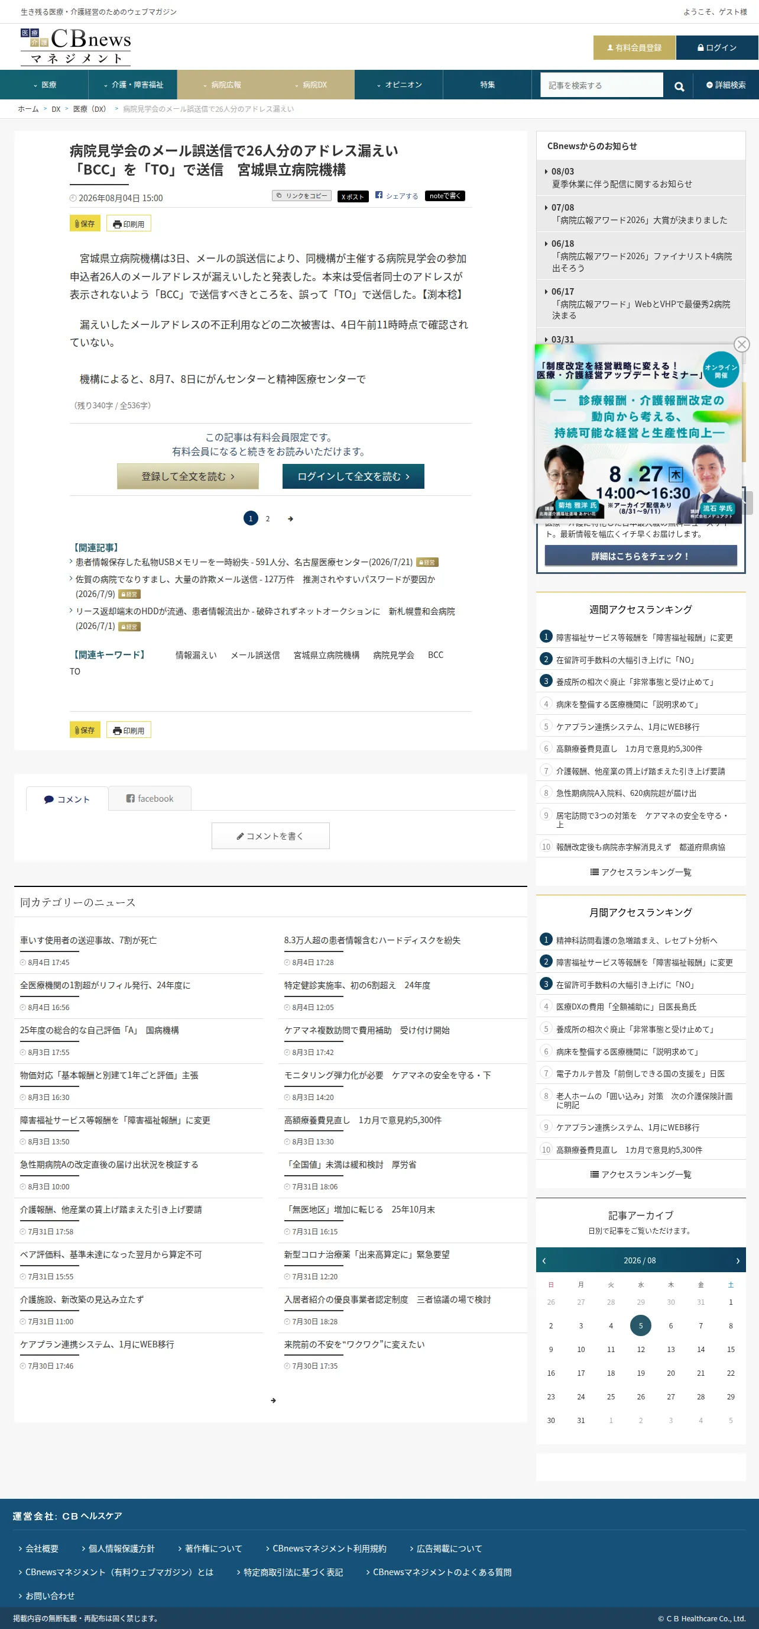Click the search magnifier icon

(679, 85)
